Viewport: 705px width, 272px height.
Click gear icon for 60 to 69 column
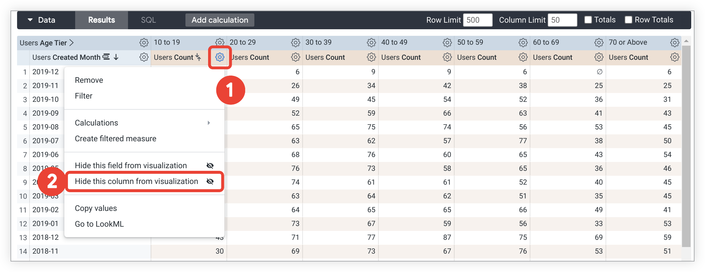(x=599, y=43)
